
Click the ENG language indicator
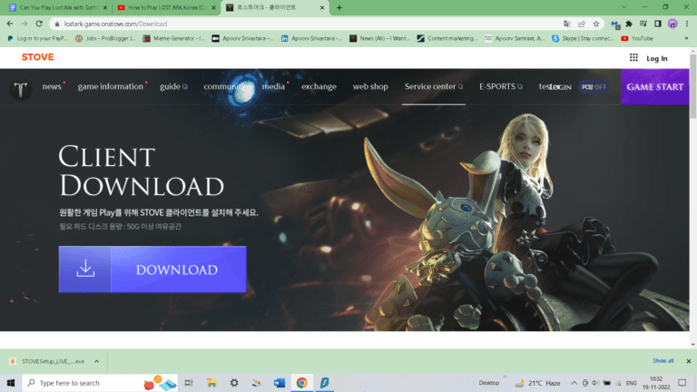632,383
